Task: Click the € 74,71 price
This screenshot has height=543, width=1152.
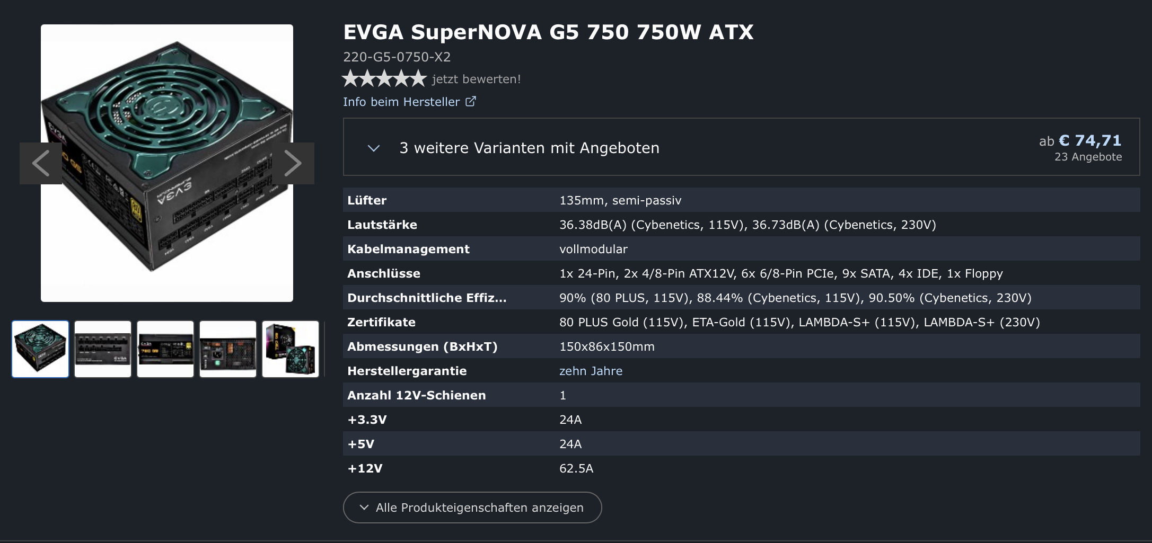Action: [1089, 140]
